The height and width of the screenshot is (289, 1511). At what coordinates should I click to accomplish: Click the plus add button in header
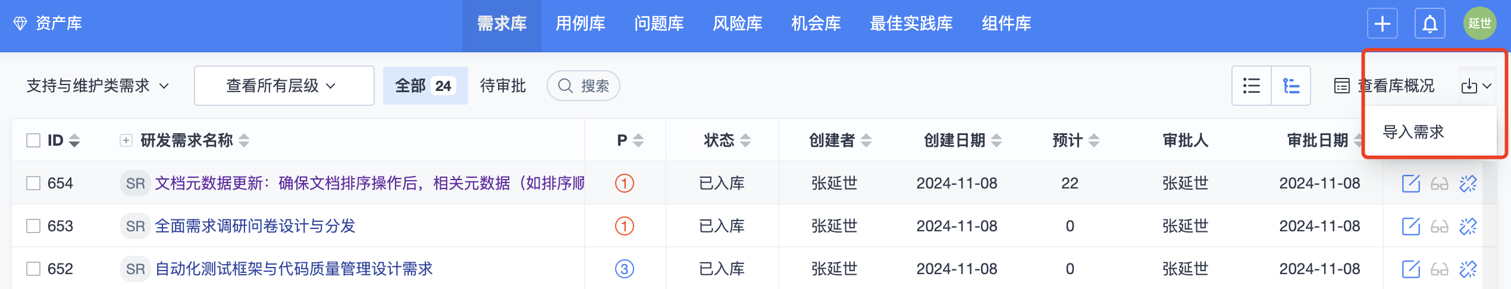pyautogui.click(x=1382, y=24)
